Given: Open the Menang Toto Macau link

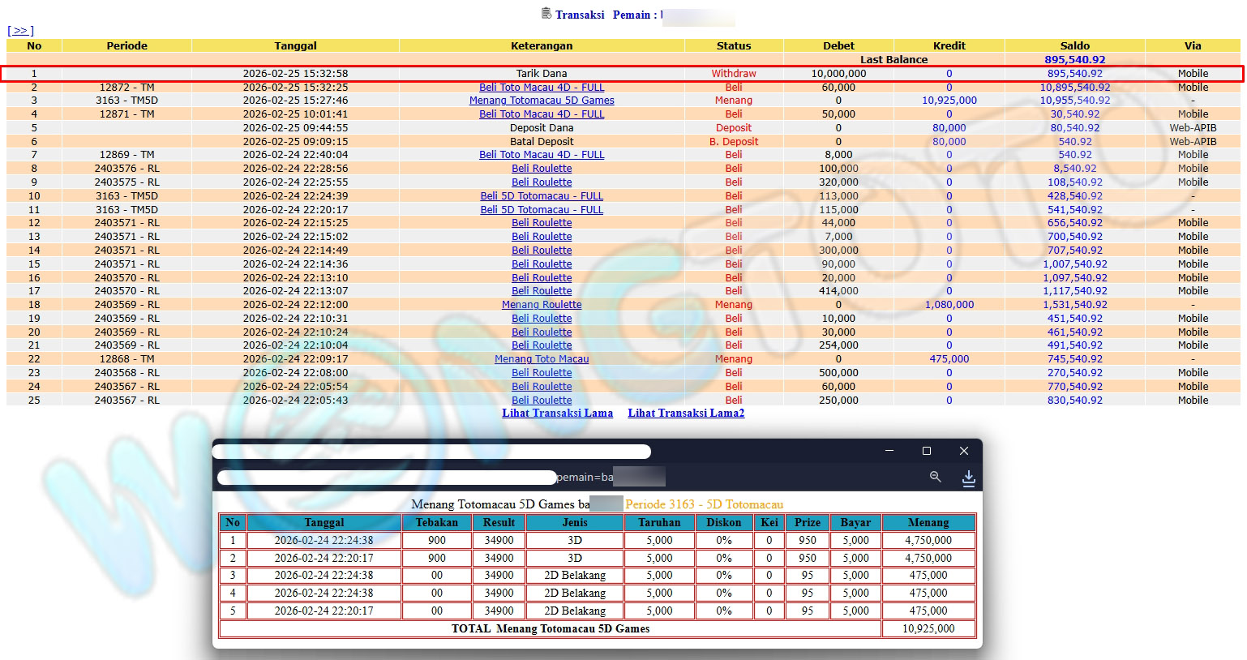Looking at the screenshot, I should (x=542, y=359).
